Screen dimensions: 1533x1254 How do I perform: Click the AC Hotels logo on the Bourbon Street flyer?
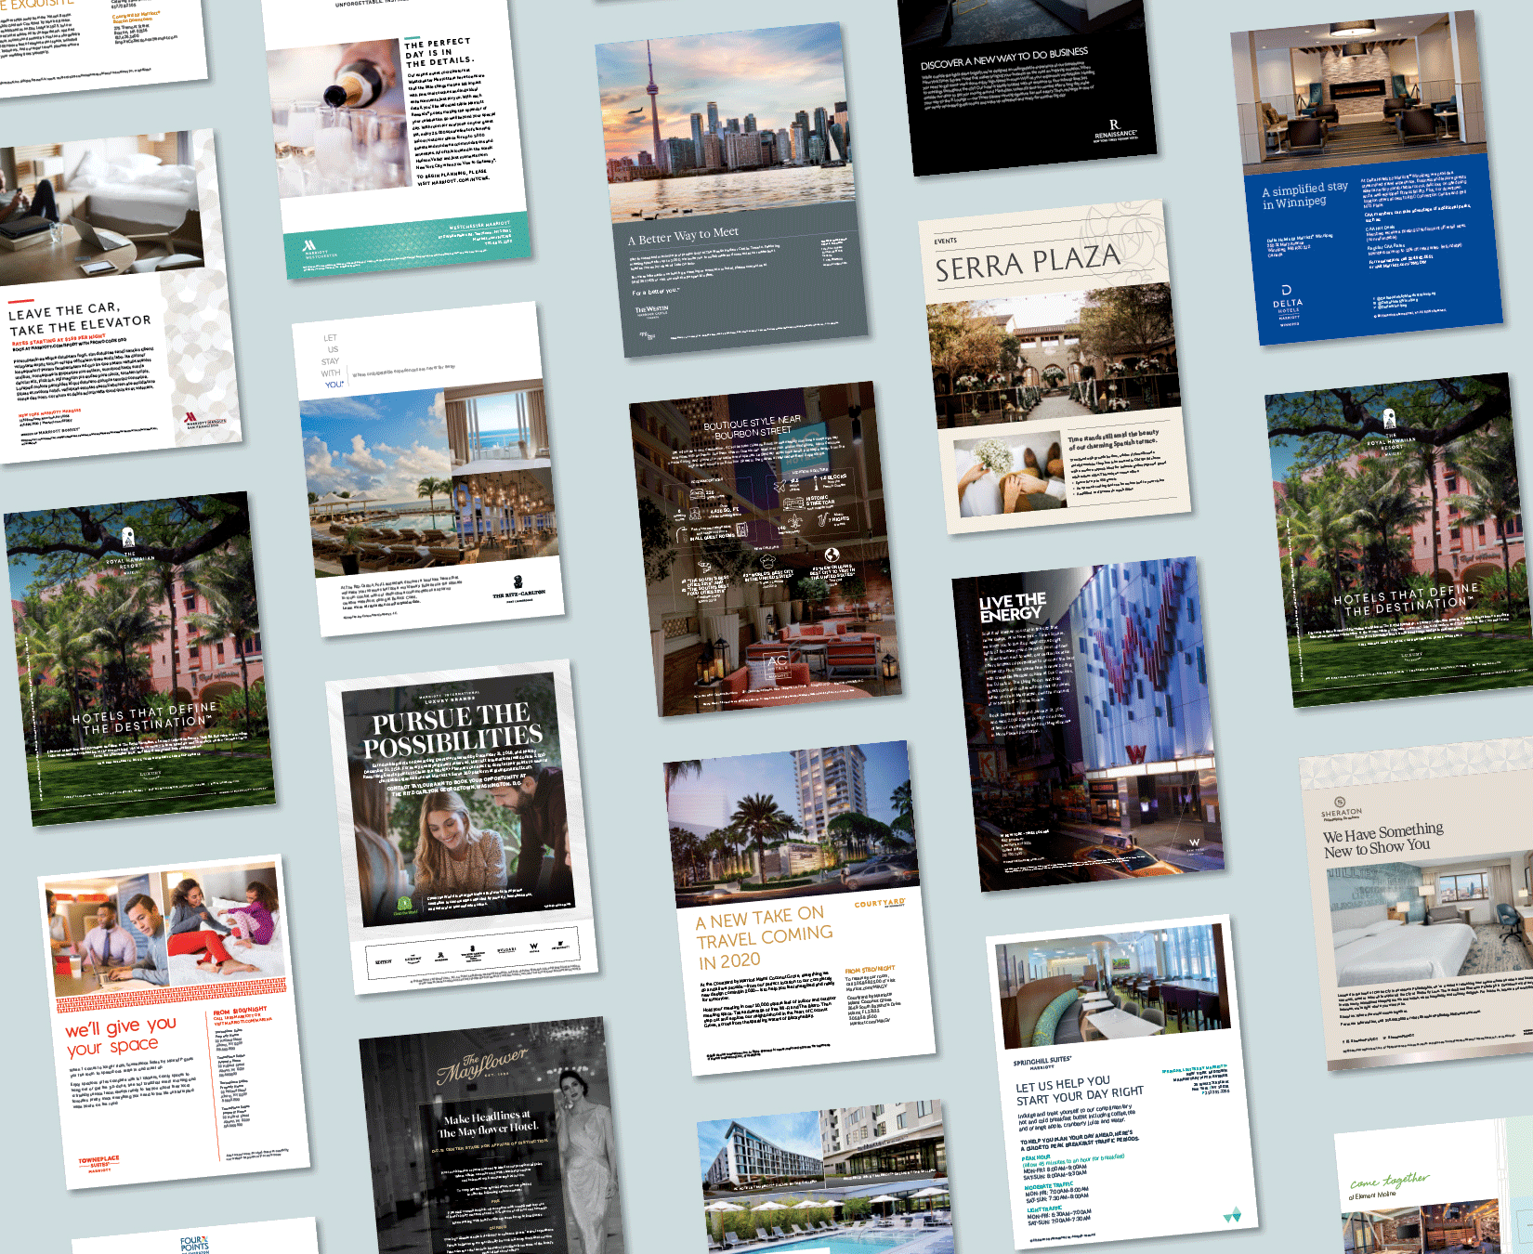(x=778, y=664)
